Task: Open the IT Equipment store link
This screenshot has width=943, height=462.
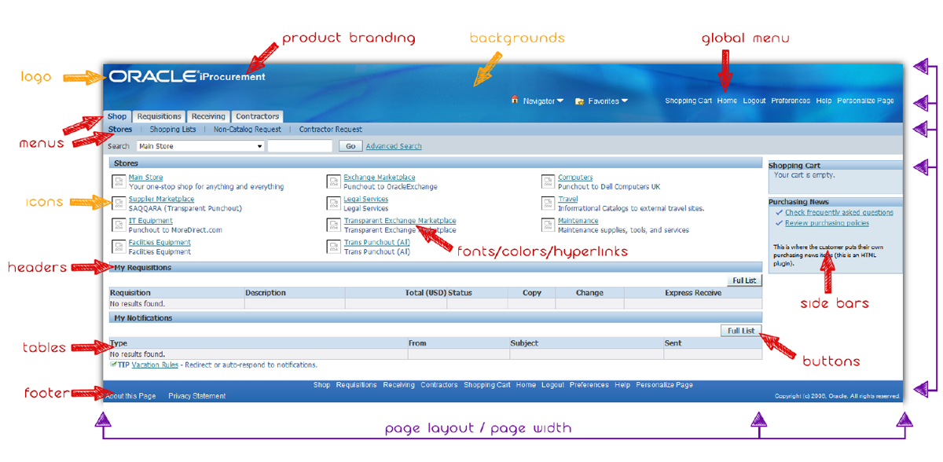Action: pyautogui.click(x=151, y=221)
